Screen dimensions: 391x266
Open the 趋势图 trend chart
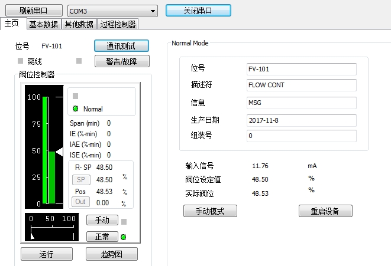(111, 254)
